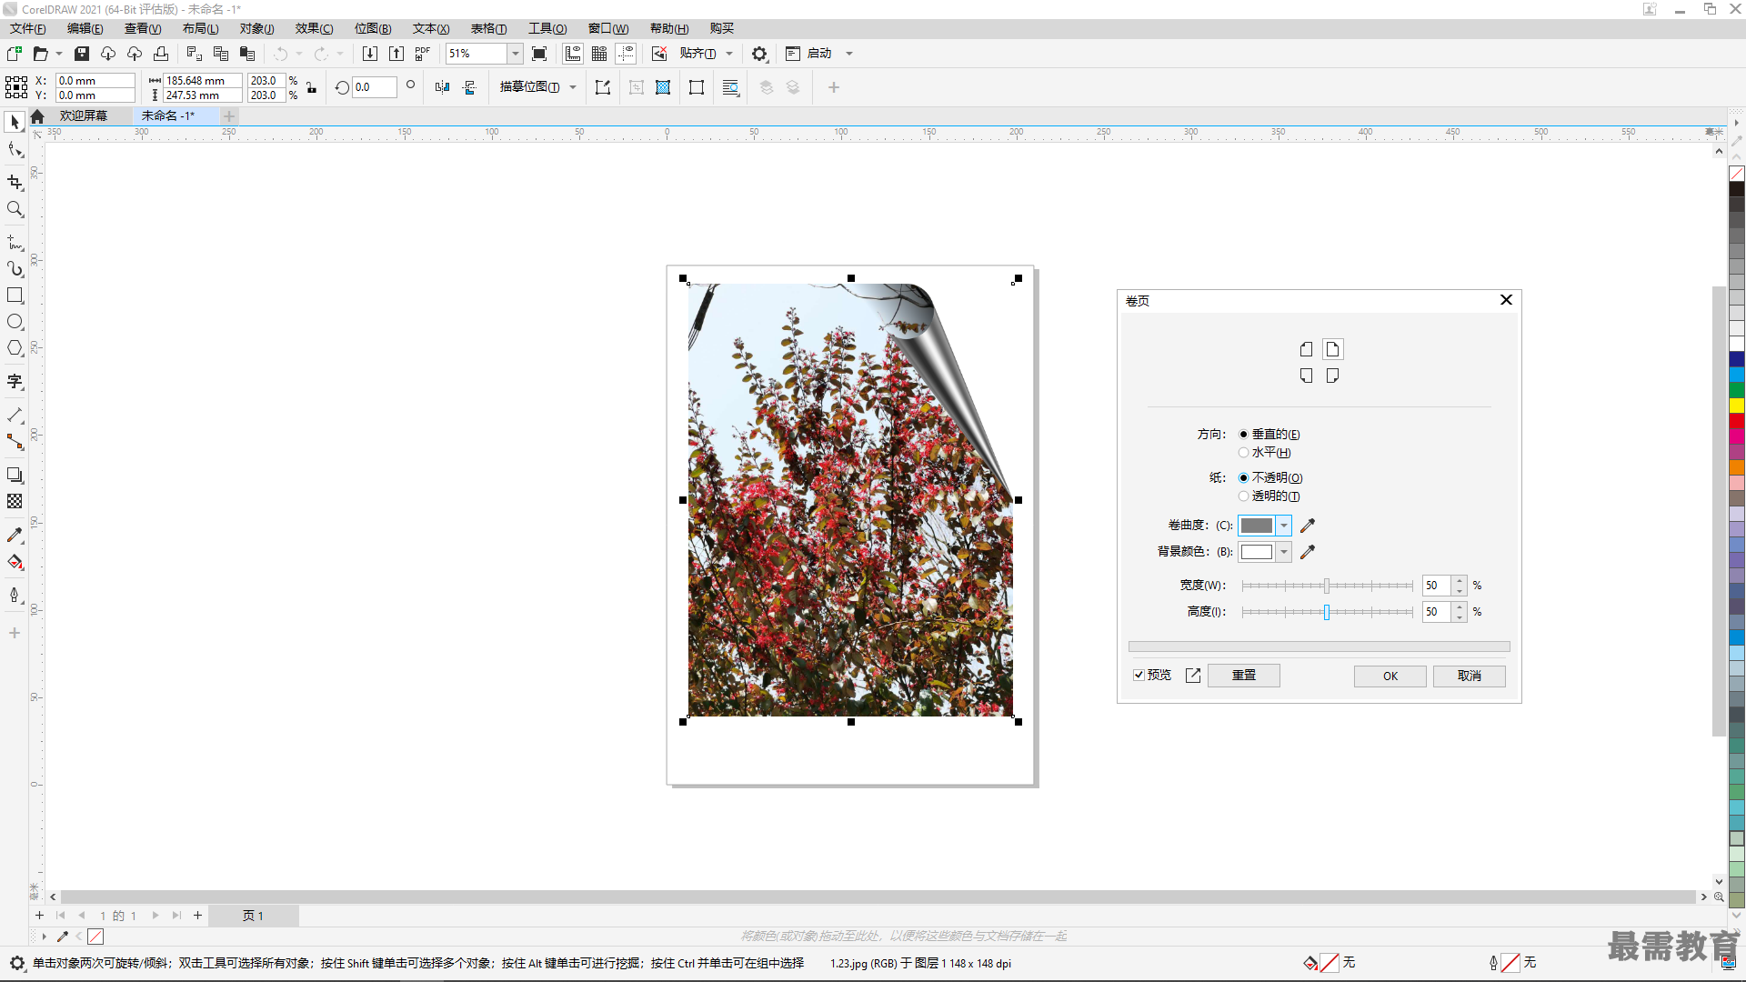Click the 高度 height slider
Screen dimensions: 1746x982
click(1327, 612)
